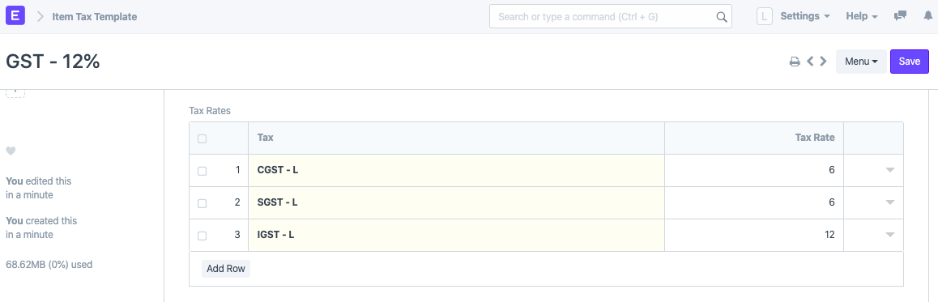Focus the command search field
This screenshot has width=938, height=302.
pyautogui.click(x=610, y=17)
